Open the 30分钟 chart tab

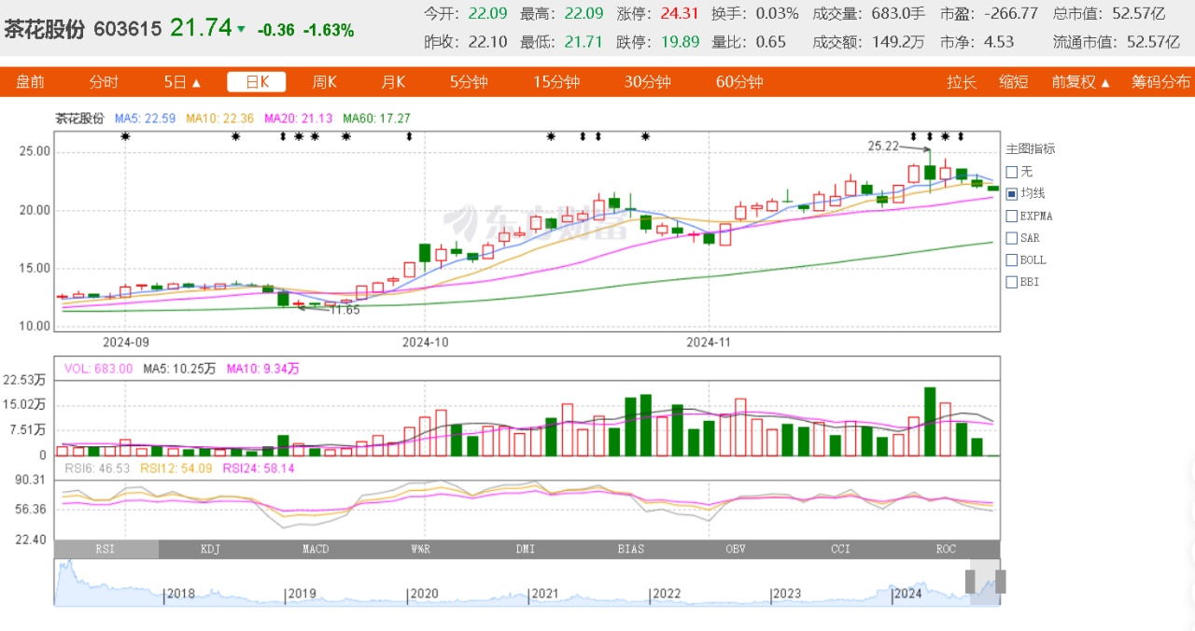pyautogui.click(x=648, y=82)
